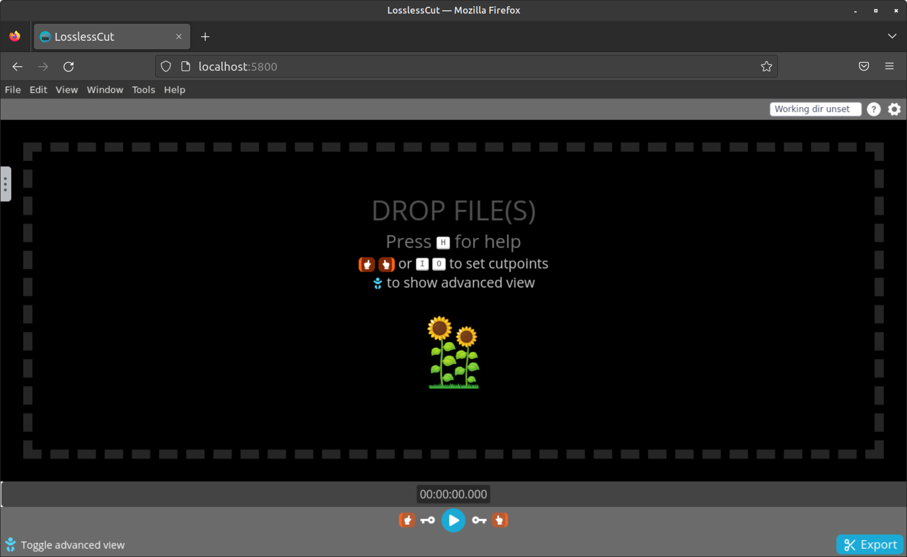Click Working dir unset to choose directory
Screen dimensions: 907x557
coord(815,109)
